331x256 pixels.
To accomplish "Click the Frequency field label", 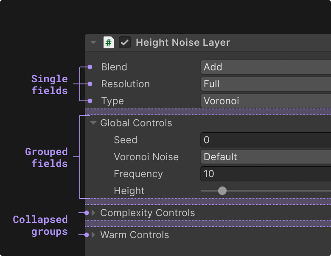I will click(138, 174).
